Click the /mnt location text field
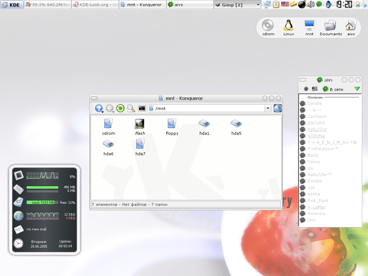This screenshot has height=276, width=368. [x=207, y=108]
